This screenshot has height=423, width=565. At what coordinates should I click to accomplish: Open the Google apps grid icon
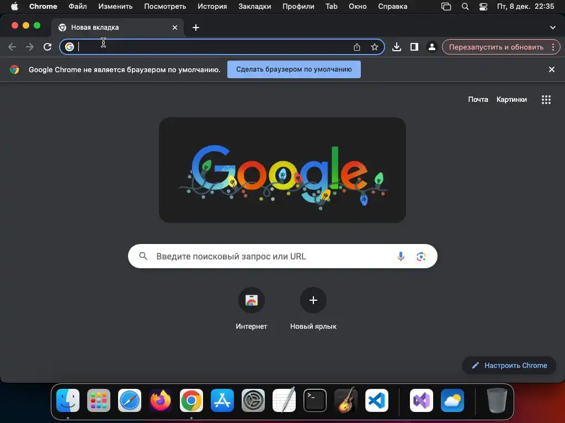click(x=546, y=100)
